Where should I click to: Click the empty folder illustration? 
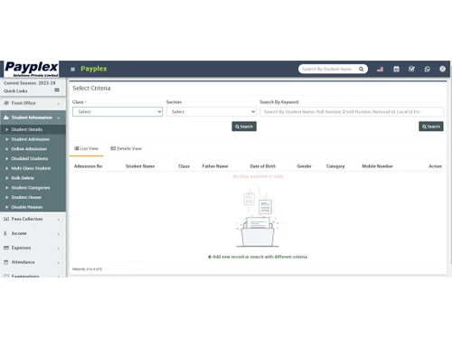258,218
